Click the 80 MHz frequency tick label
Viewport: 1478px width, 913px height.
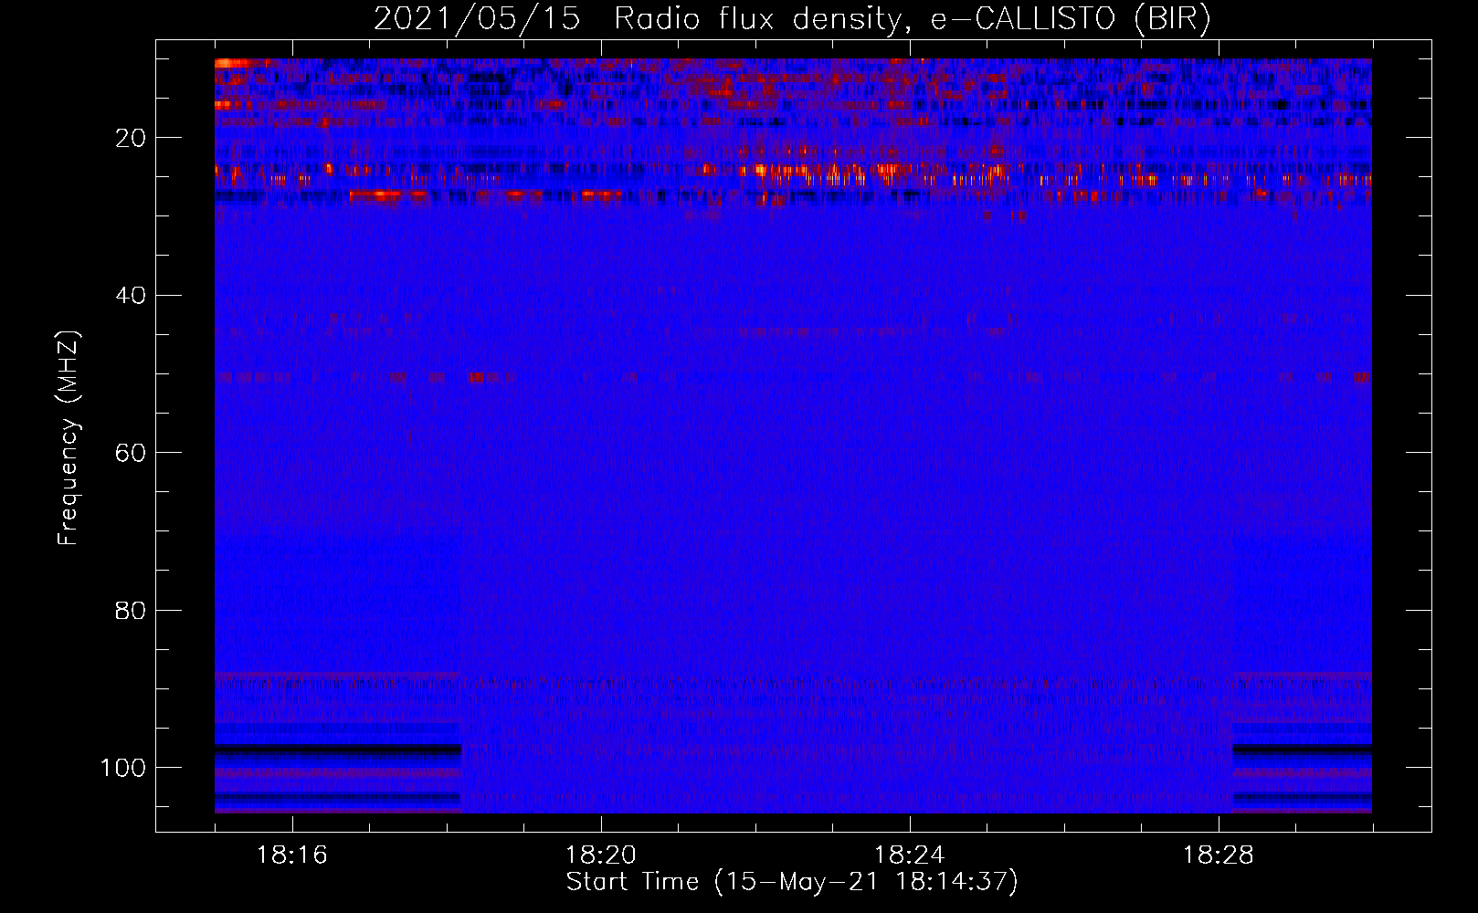coord(131,610)
